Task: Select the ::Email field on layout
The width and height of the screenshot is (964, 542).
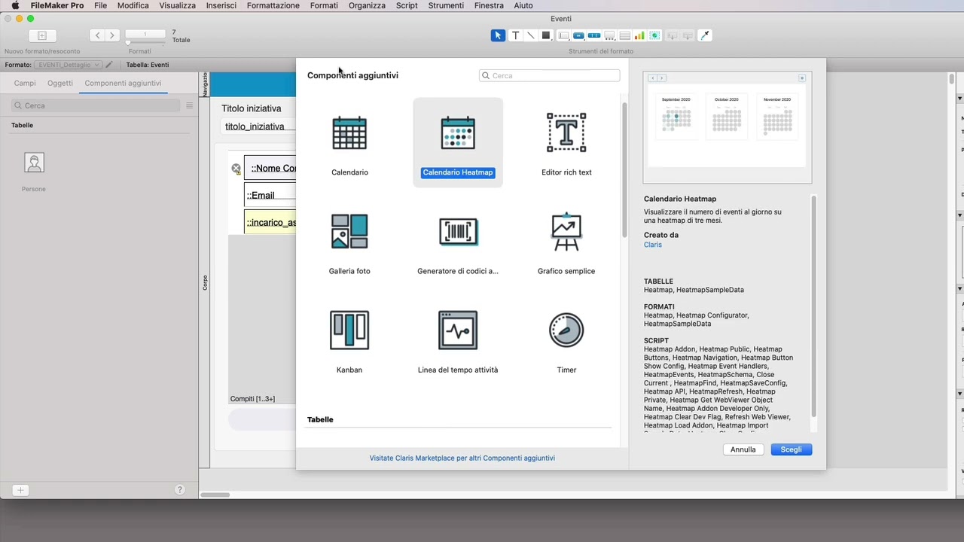Action: tap(270, 195)
